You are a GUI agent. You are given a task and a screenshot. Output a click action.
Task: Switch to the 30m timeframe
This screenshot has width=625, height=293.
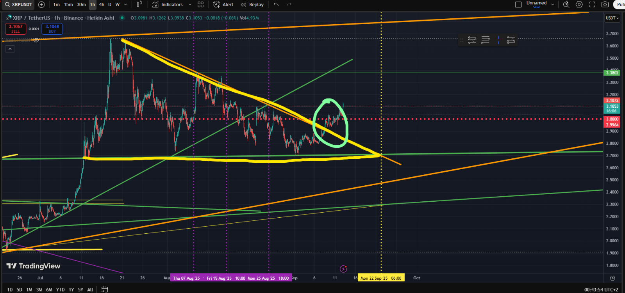81,5
